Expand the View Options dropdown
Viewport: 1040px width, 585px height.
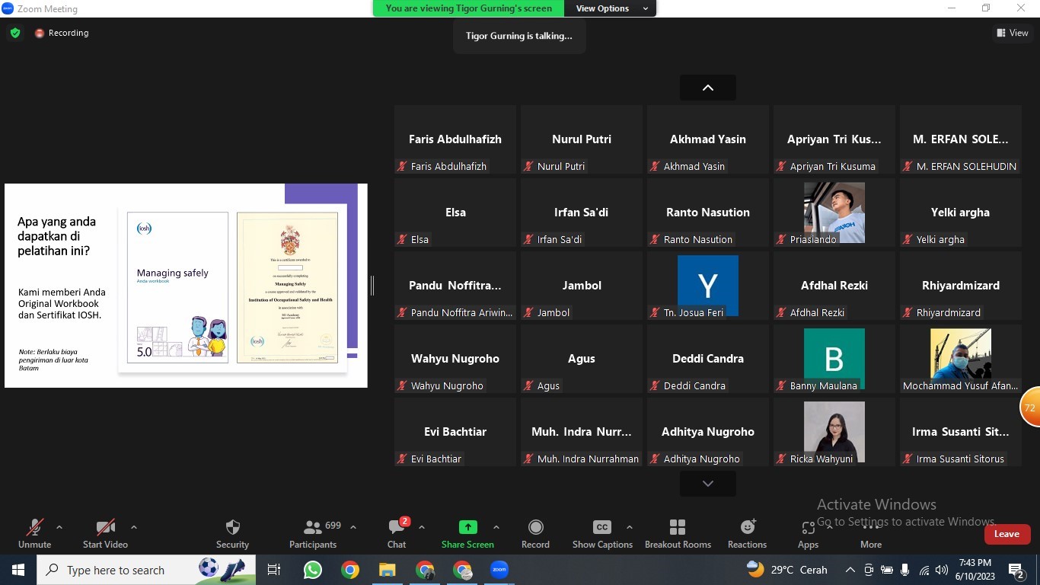[611, 8]
